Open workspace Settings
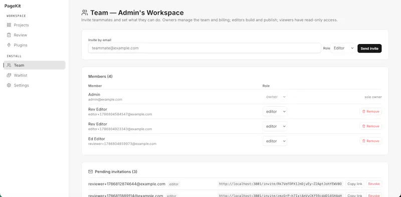401x197 pixels. [35, 85]
